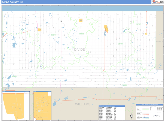Click the lake west of the 58845 label

(x=9, y=77)
